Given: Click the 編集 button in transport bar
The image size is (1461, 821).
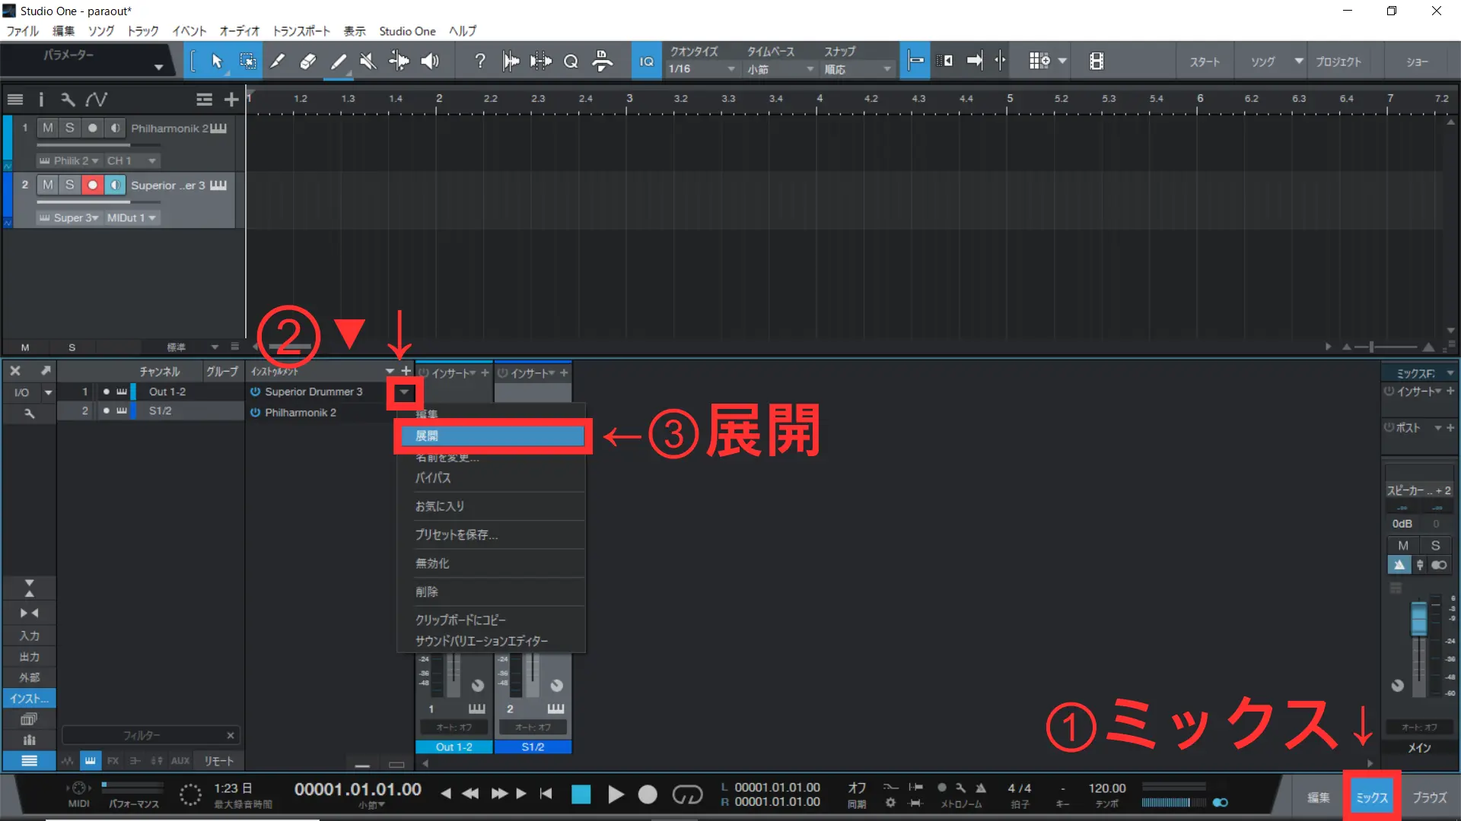Looking at the screenshot, I should click(x=1319, y=797).
